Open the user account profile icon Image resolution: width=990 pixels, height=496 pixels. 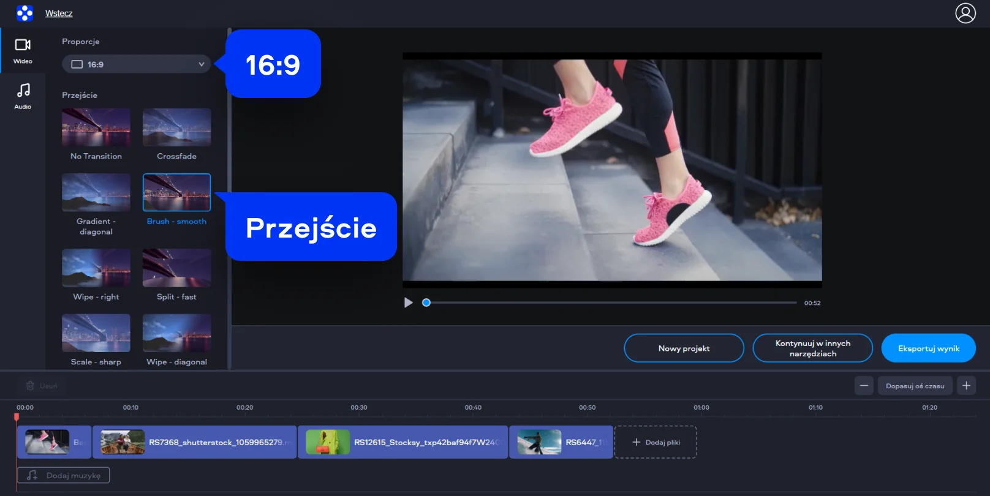pyautogui.click(x=965, y=13)
